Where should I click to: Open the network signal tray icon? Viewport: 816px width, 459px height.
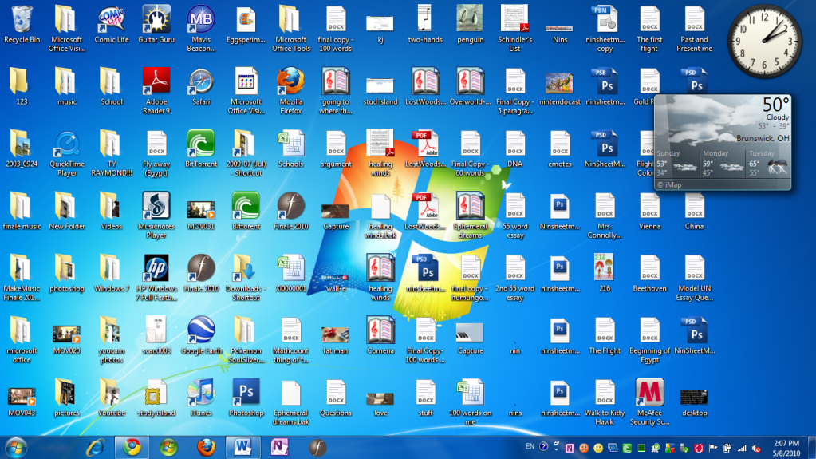pos(742,448)
